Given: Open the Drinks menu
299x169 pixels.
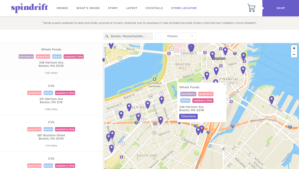Looking at the screenshot, I should (x=62, y=8).
